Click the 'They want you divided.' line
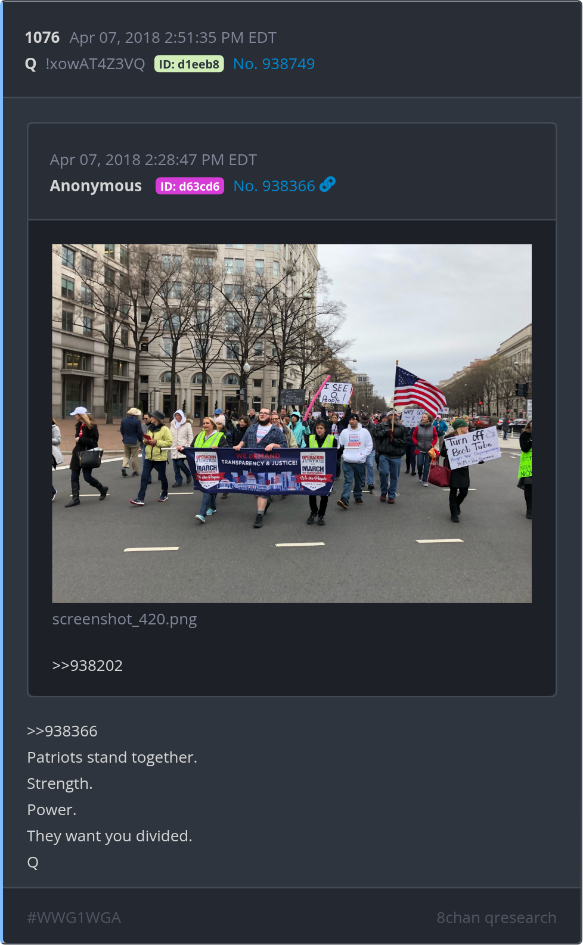583x945 pixels. point(110,836)
